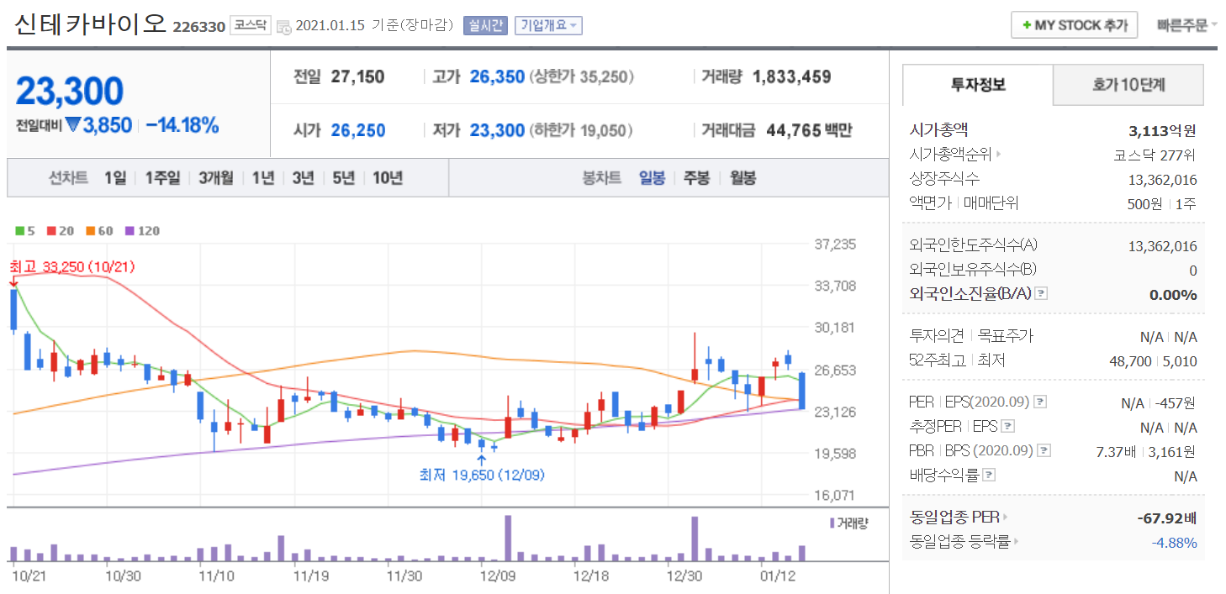This screenshot has height=594, width=1226.
Task: Click the 실시간 button
Action: coord(485,25)
